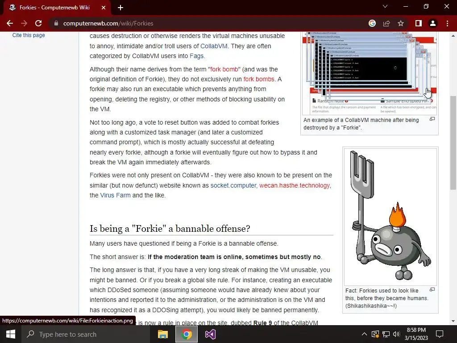This screenshot has width=457, height=343.
Task: Open Google icon in address bar
Action: point(372,23)
